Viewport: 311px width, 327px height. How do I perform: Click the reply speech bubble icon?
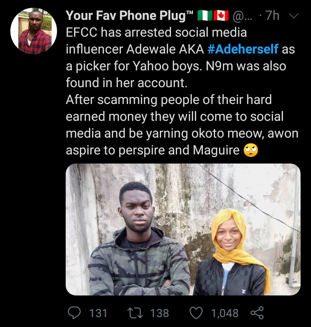[76, 313]
